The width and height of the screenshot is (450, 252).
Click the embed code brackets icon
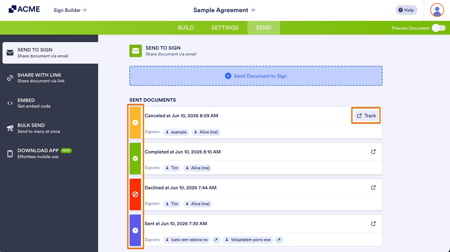(x=10, y=103)
